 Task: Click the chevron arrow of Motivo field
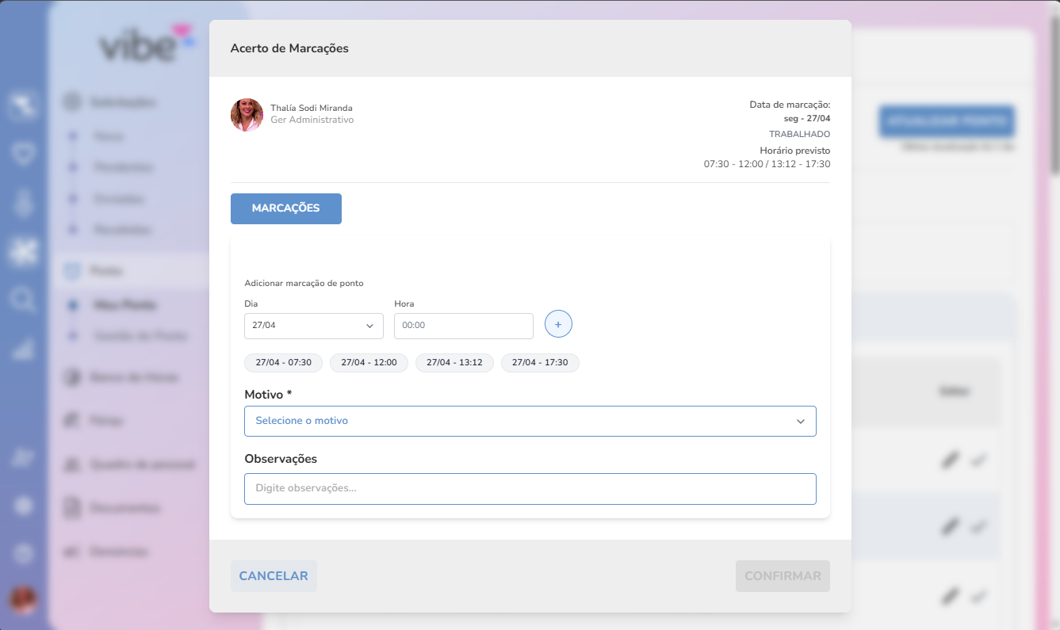pos(800,422)
